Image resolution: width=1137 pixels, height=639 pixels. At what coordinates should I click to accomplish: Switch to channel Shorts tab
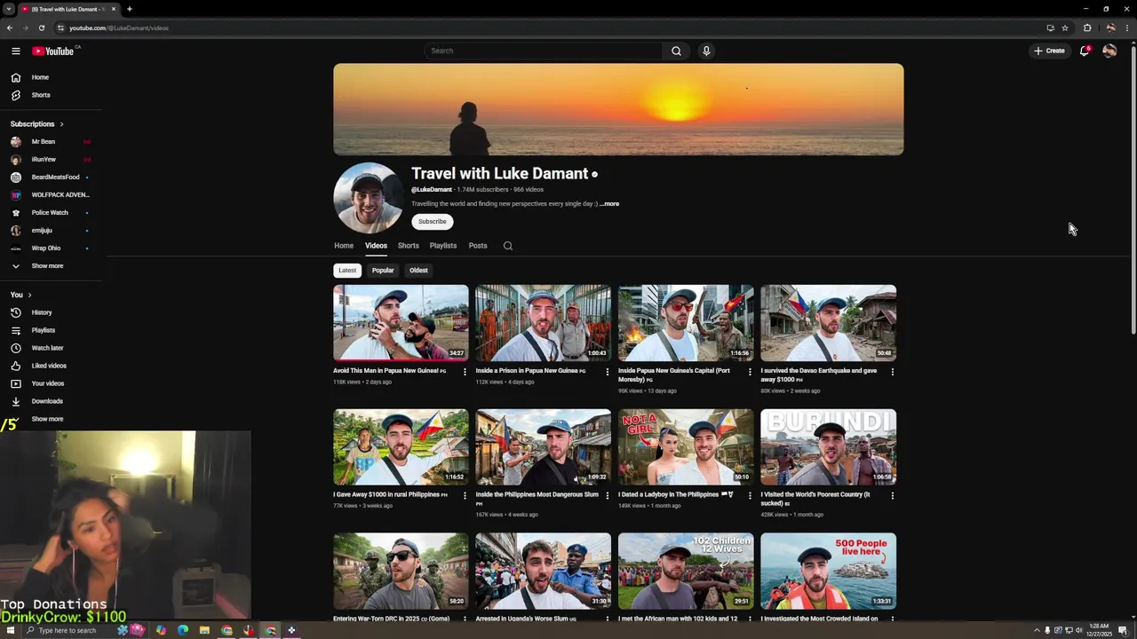pyautogui.click(x=408, y=246)
